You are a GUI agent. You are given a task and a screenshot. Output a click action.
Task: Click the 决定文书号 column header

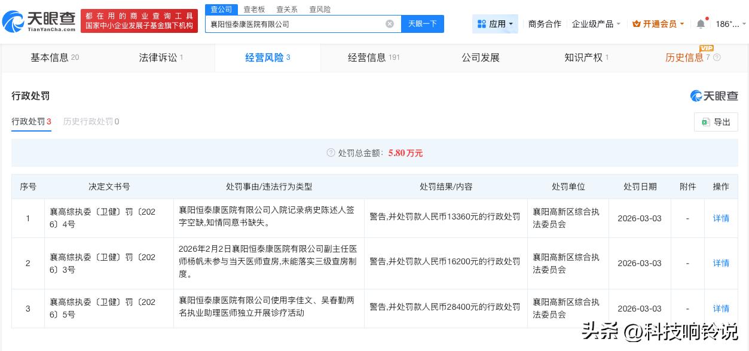109,187
